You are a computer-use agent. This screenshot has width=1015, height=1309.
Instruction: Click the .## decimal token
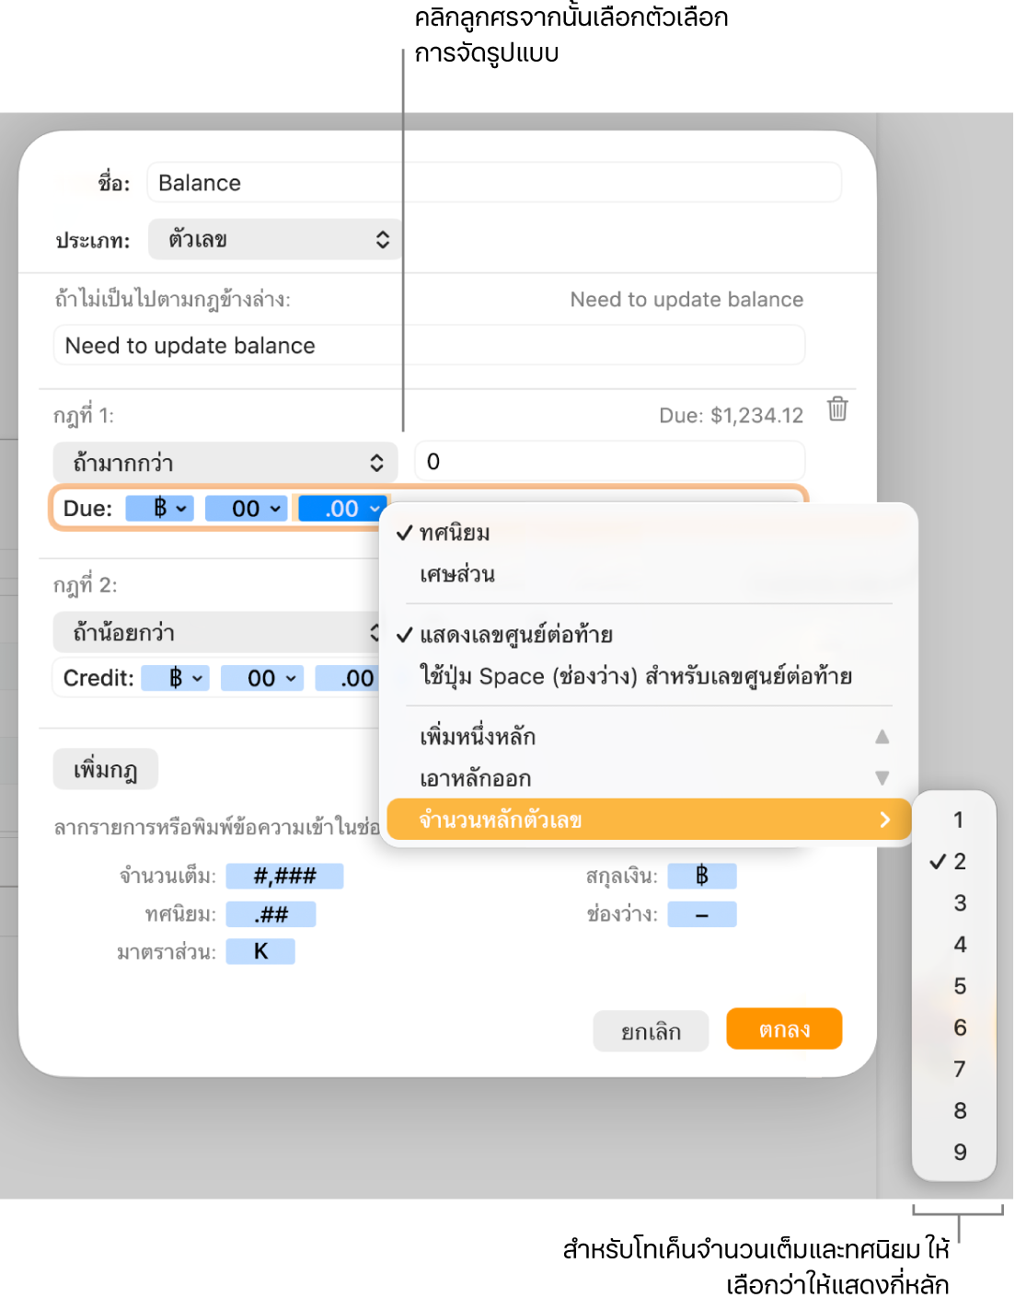pyautogui.click(x=271, y=914)
